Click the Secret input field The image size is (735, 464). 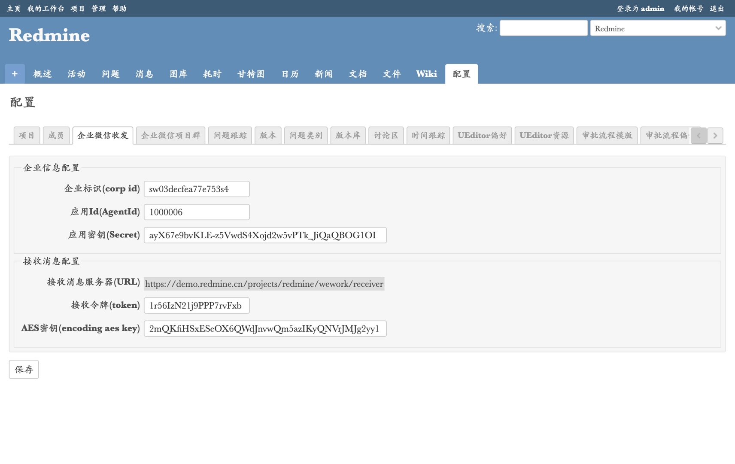click(x=265, y=235)
